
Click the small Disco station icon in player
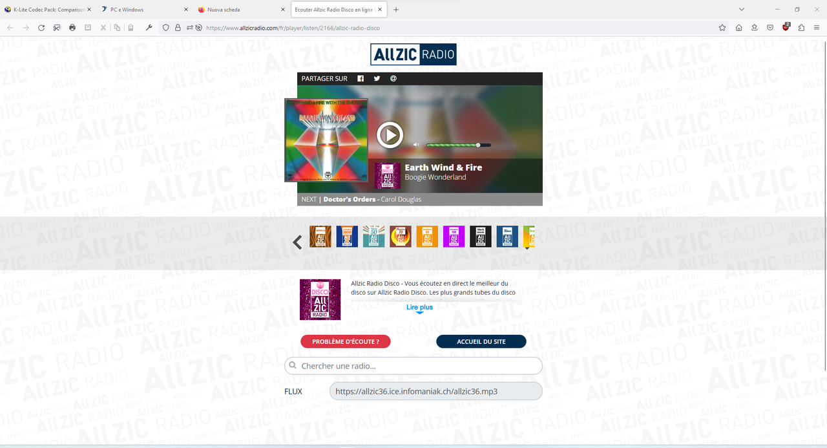[388, 175]
